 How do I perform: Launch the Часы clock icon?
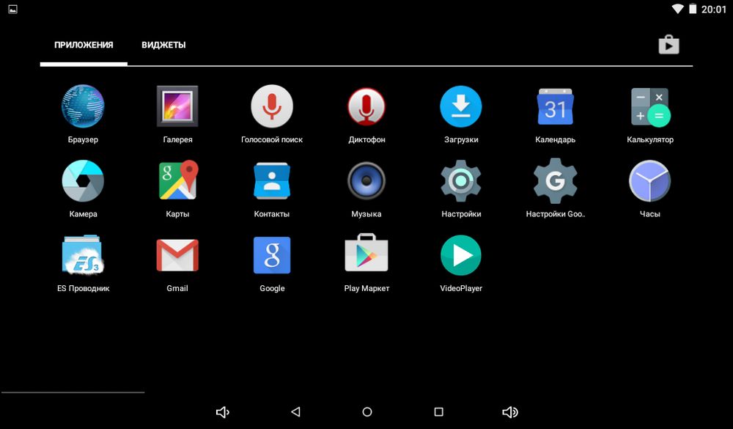649,181
